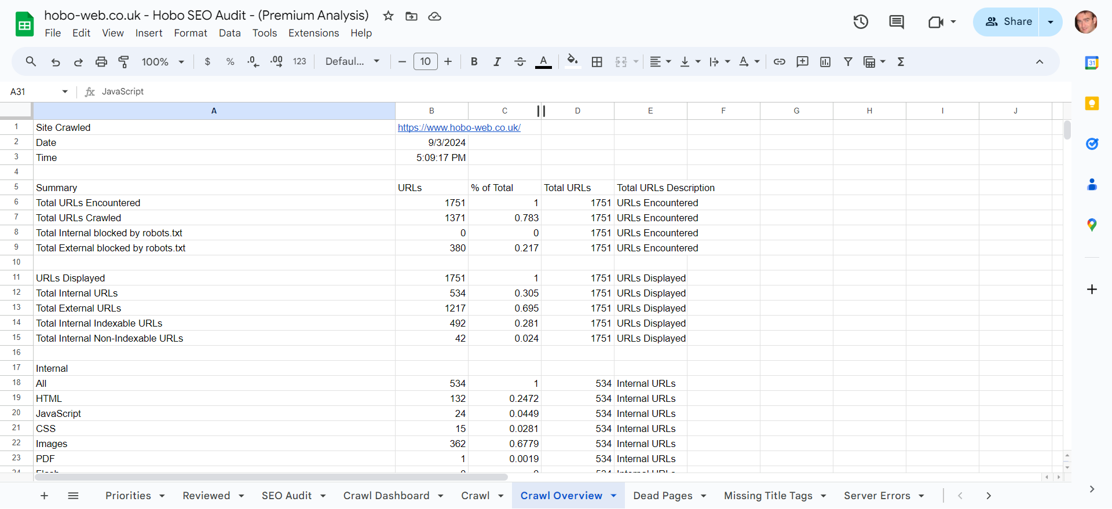Open the Format menu
Viewport: 1112px width, 509px height.
pyautogui.click(x=191, y=33)
